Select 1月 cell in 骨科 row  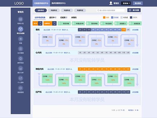(80, 30)
